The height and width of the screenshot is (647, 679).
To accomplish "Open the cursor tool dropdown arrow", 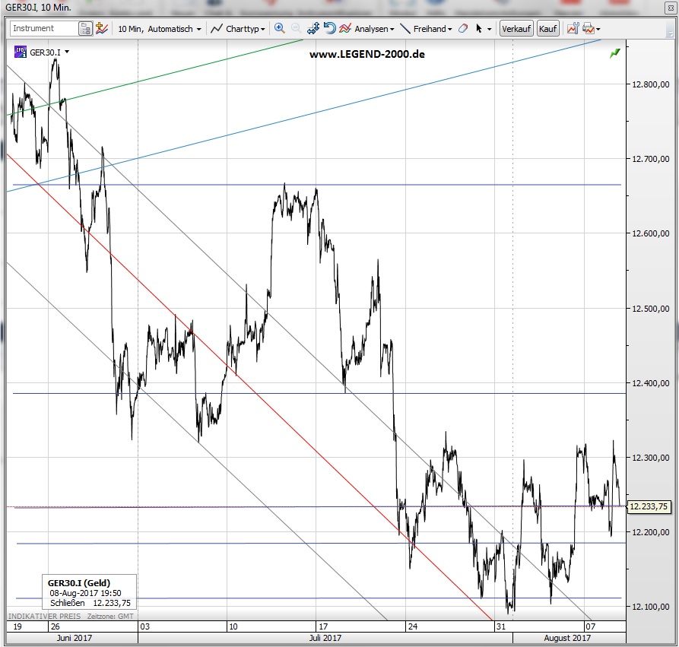I will [490, 30].
